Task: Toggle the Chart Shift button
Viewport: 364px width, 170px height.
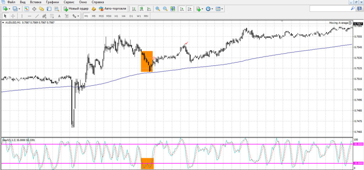Action: click(190, 9)
